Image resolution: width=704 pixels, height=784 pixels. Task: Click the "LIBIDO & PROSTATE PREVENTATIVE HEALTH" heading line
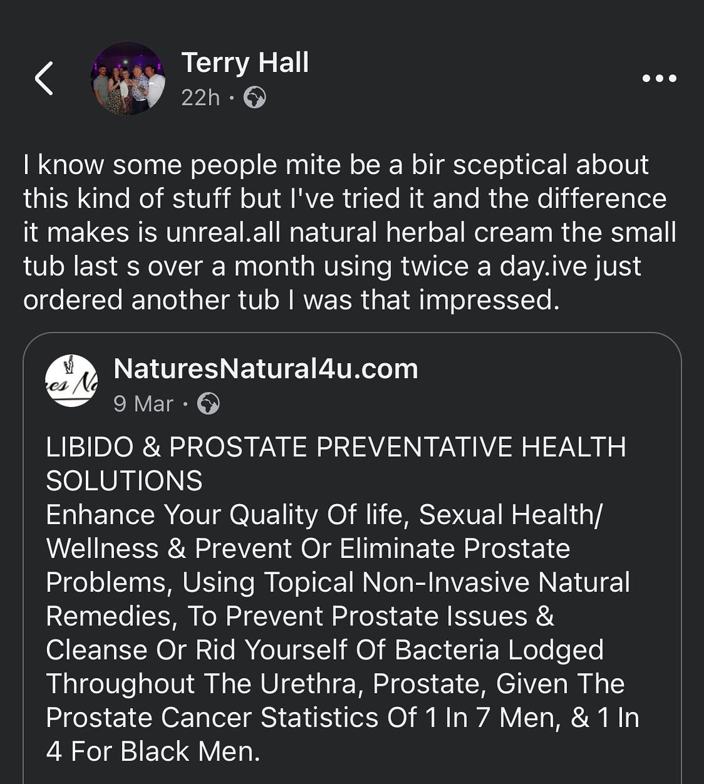[336, 447]
